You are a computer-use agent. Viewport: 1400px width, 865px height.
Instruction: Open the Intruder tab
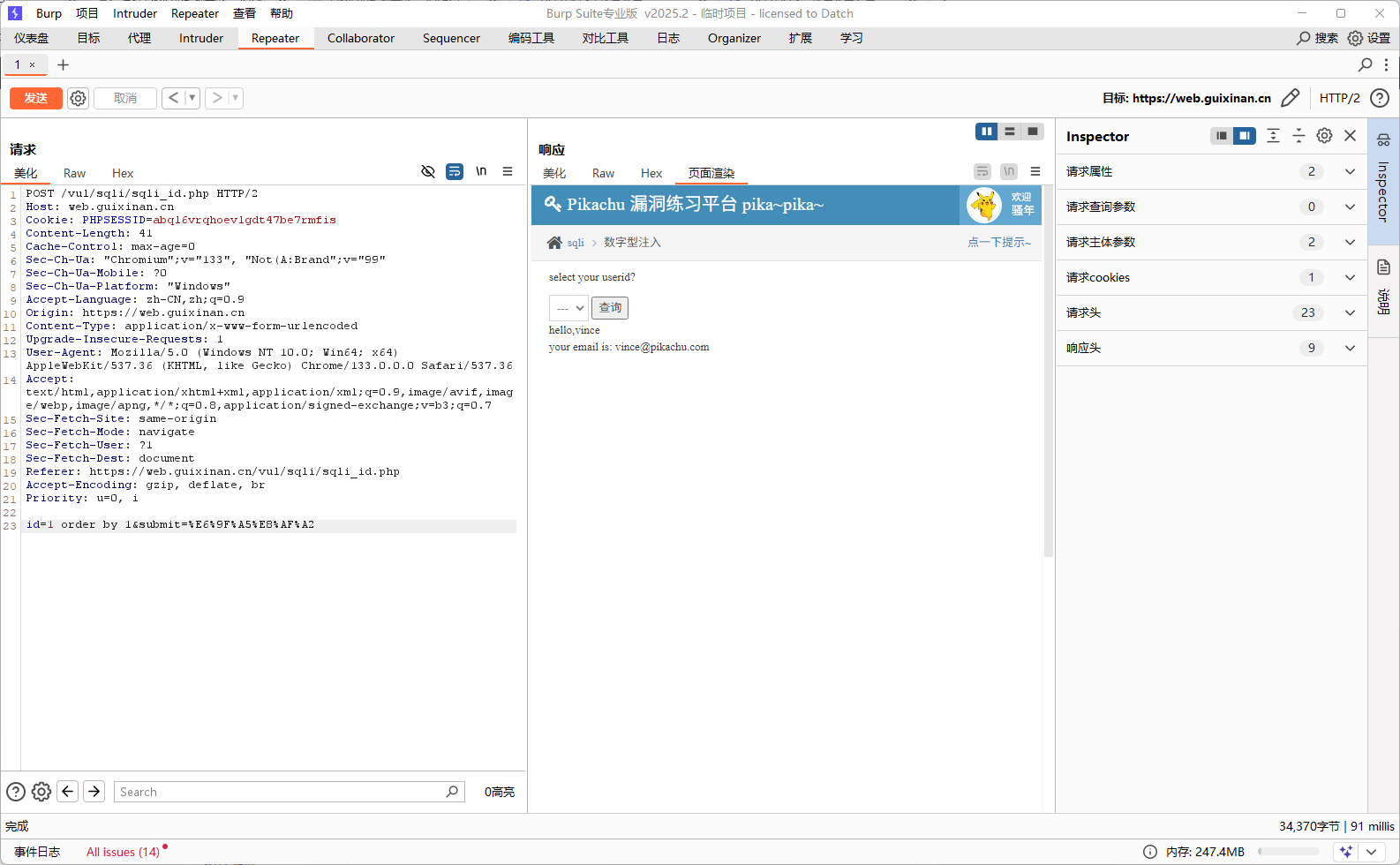pos(201,38)
